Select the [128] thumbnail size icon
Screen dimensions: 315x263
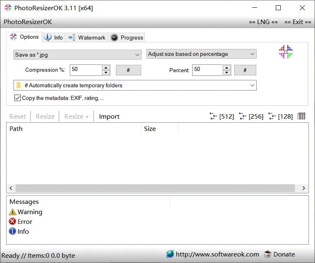pyautogui.click(x=281, y=116)
